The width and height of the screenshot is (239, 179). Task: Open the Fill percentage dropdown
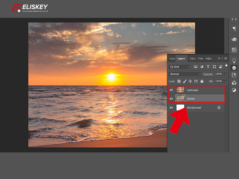226,81
